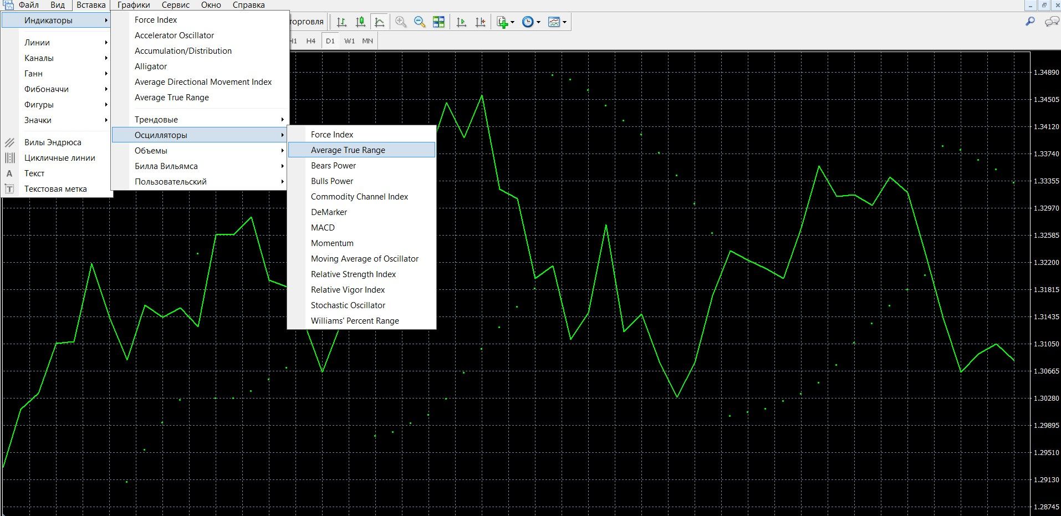Click the application icon beside Файл
The image size is (1061, 516).
click(x=9, y=5)
